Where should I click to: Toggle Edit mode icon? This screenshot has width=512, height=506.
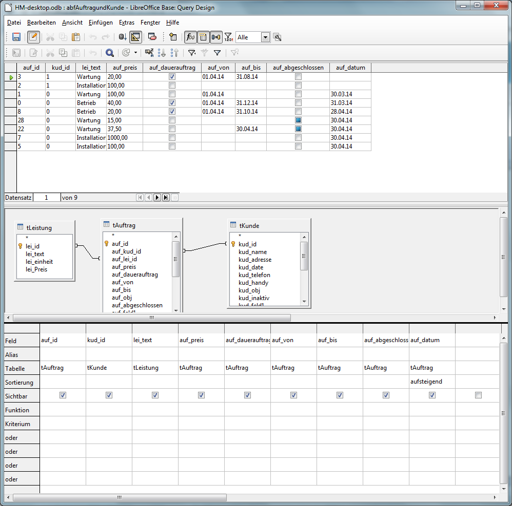pyautogui.click(x=33, y=37)
